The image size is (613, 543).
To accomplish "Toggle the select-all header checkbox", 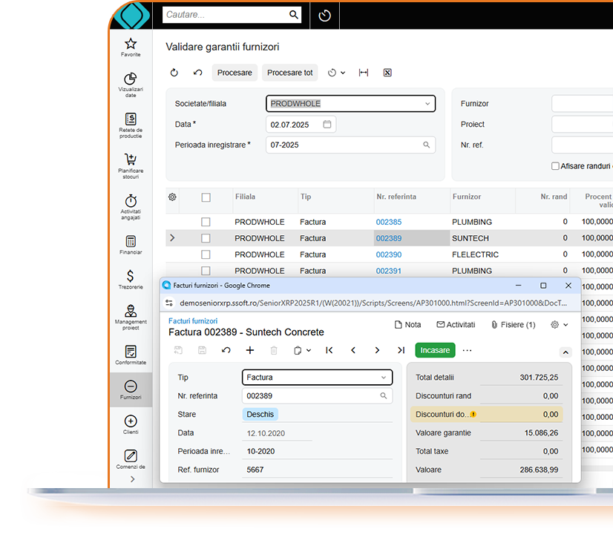I will [x=206, y=197].
